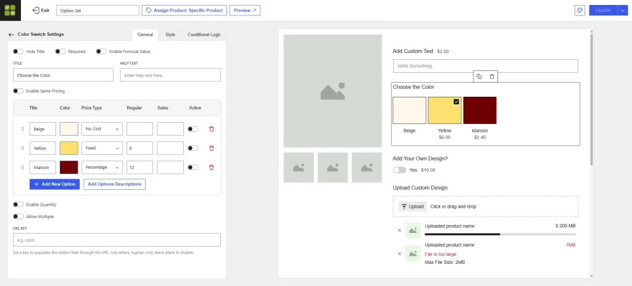Switch to the Conditional Logic tab

pyautogui.click(x=204, y=35)
